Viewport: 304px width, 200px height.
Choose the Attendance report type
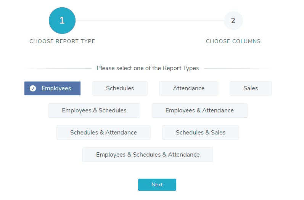[x=188, y=88]
